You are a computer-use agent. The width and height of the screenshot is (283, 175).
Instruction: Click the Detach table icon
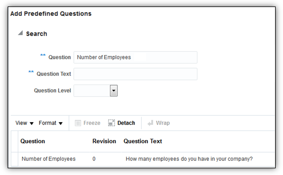pos(112,123)
